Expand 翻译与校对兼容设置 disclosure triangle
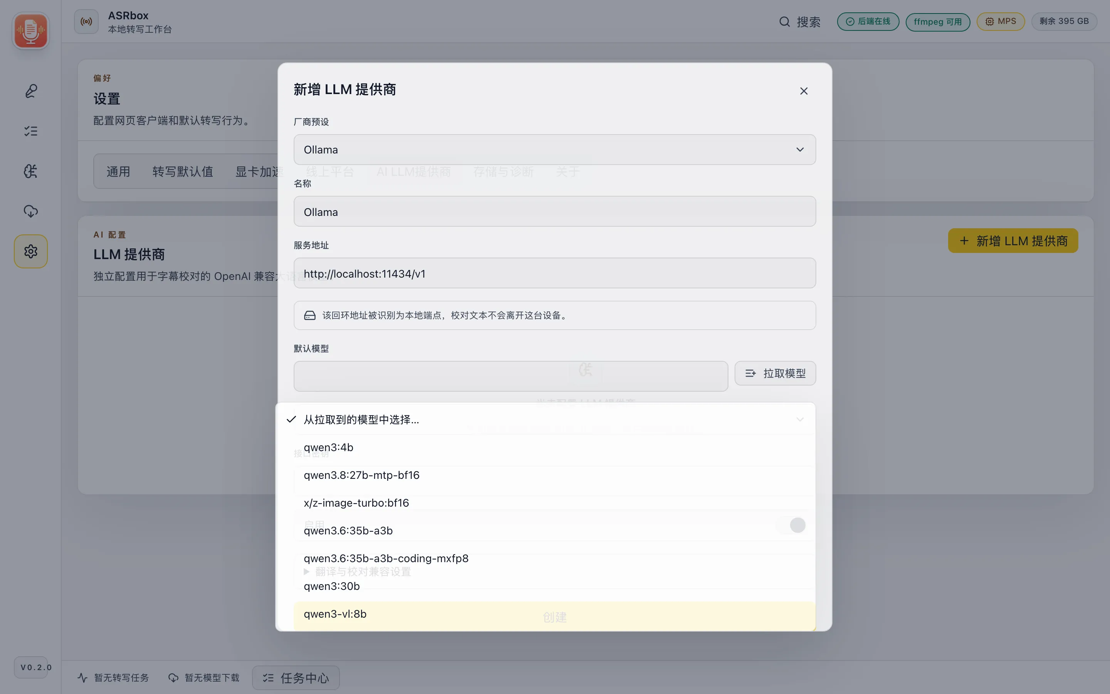Image resolution: width=1110 pixels, height=694 pixels. pyautogui.click(x=306, y=571)
